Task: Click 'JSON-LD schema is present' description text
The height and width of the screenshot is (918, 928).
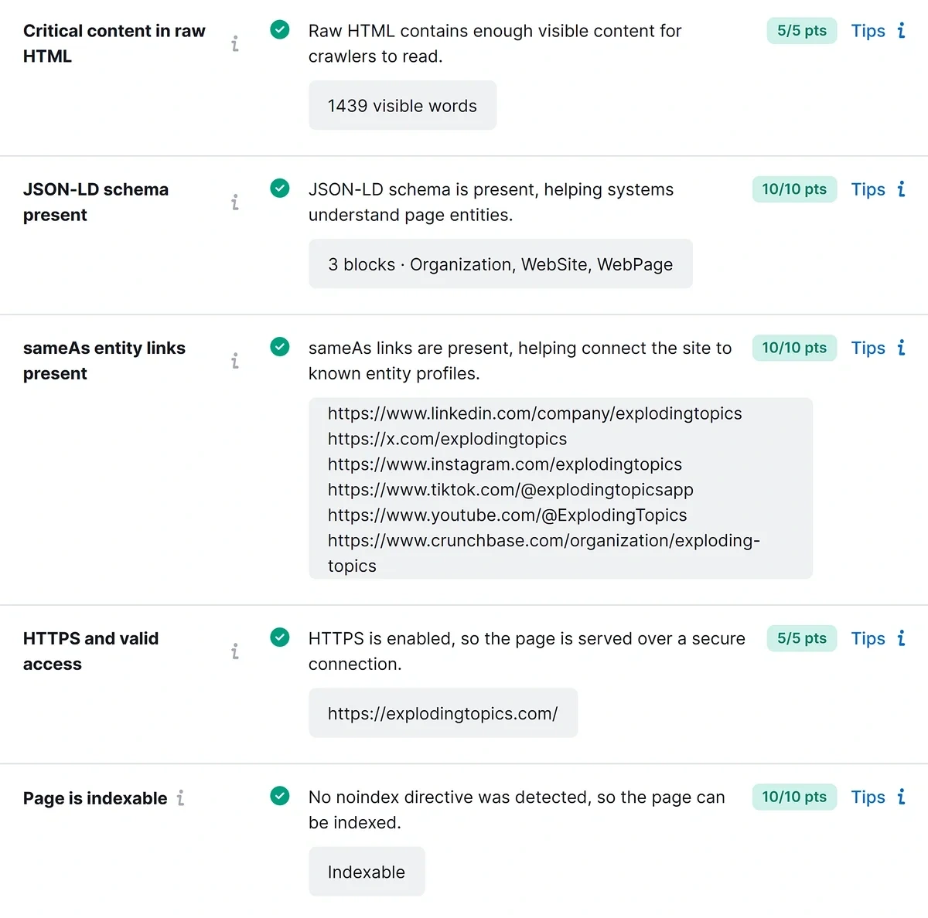Action: point(491,202)
